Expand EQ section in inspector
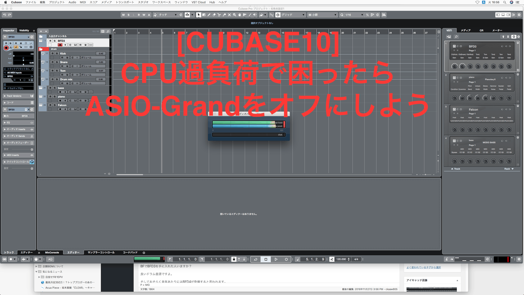 5,123
